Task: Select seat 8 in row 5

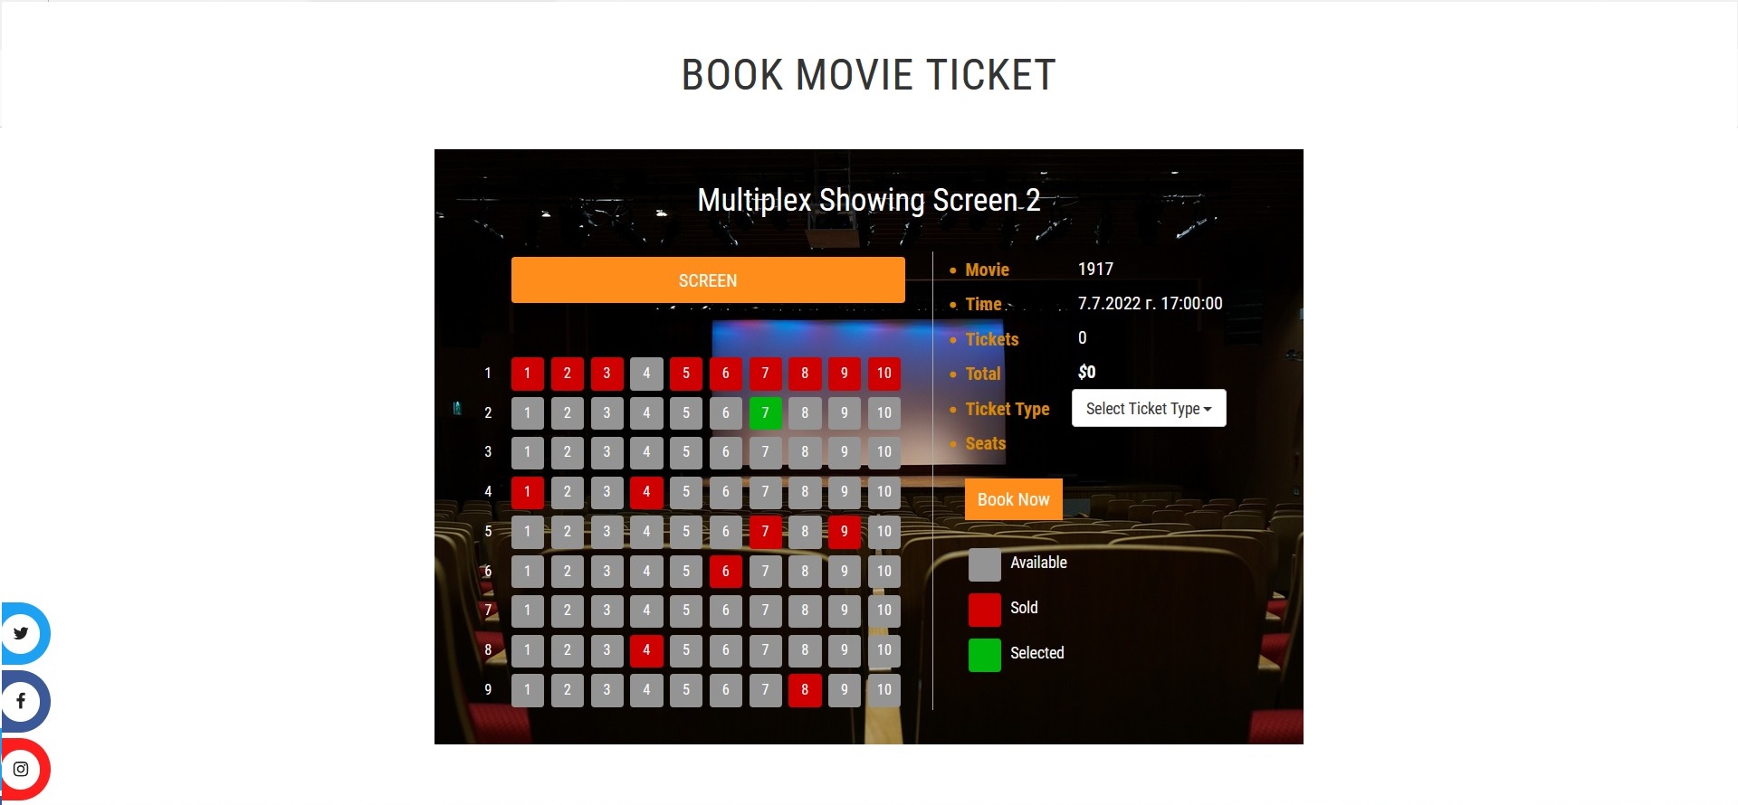Action: [x=805, y=531]
